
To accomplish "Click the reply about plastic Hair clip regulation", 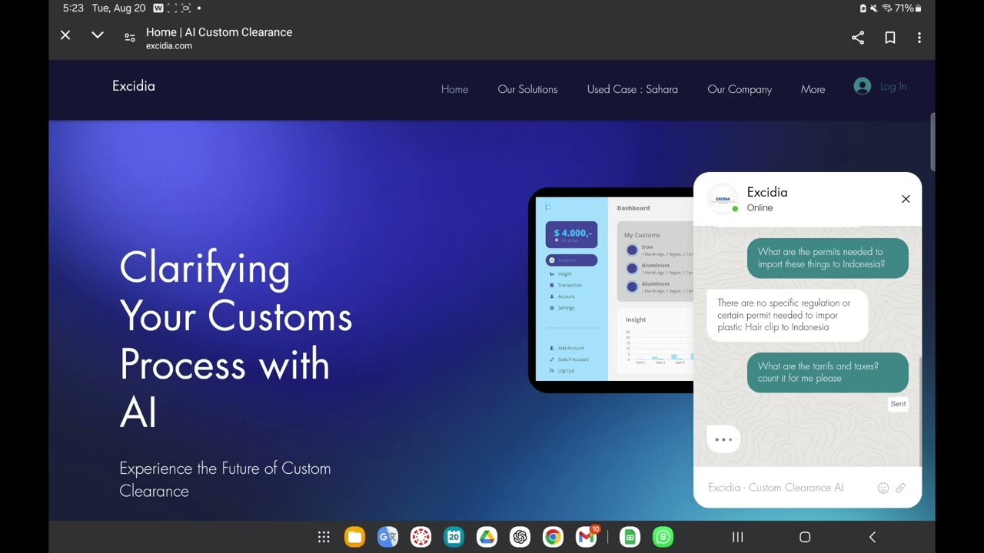I will 787,315.
